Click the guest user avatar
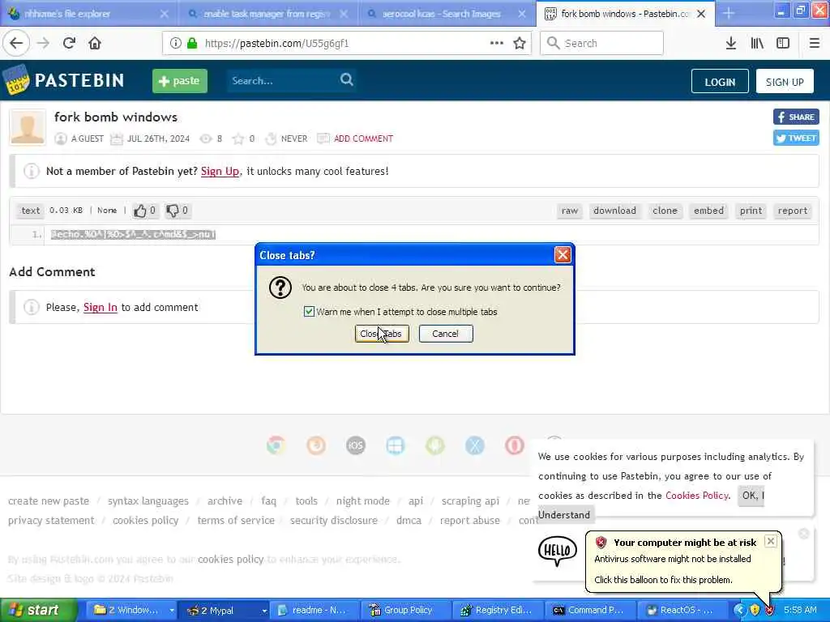The image size is (830, 622). 28,127
